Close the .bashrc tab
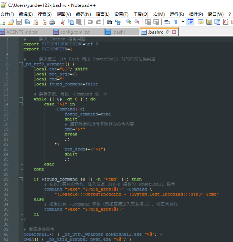The width and height of the screenshot is (233, 242). point(174,32)
